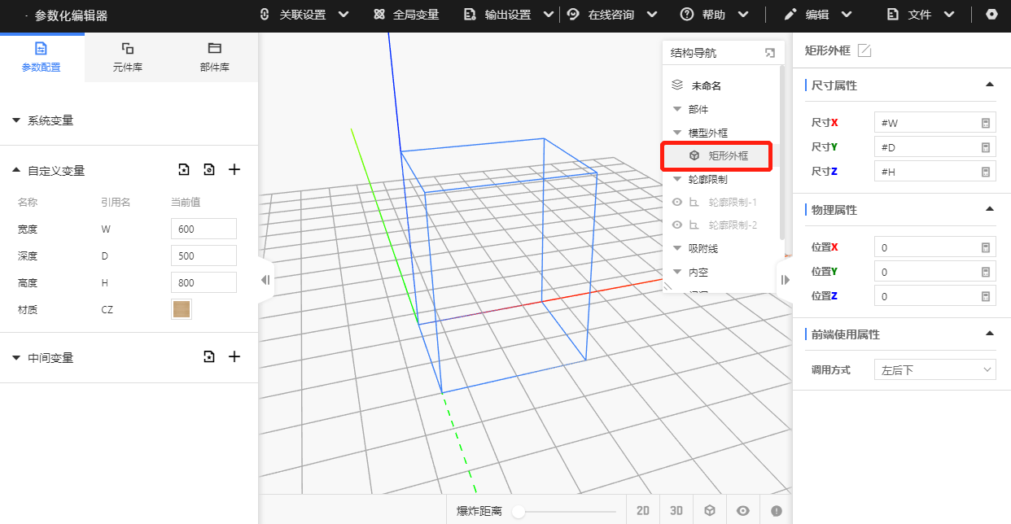Image resolution: width=1011 pixels, height=524 pixels.
Task: Click the import icon in 中间变量 row
Action: click(209, 356)
